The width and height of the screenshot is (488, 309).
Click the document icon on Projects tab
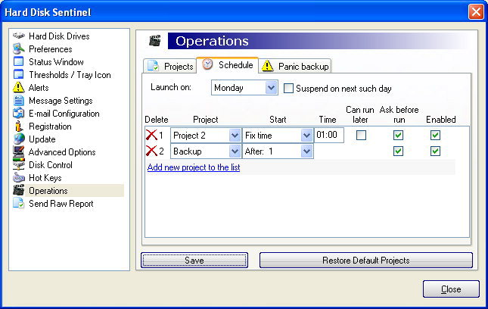coord(153,66)
